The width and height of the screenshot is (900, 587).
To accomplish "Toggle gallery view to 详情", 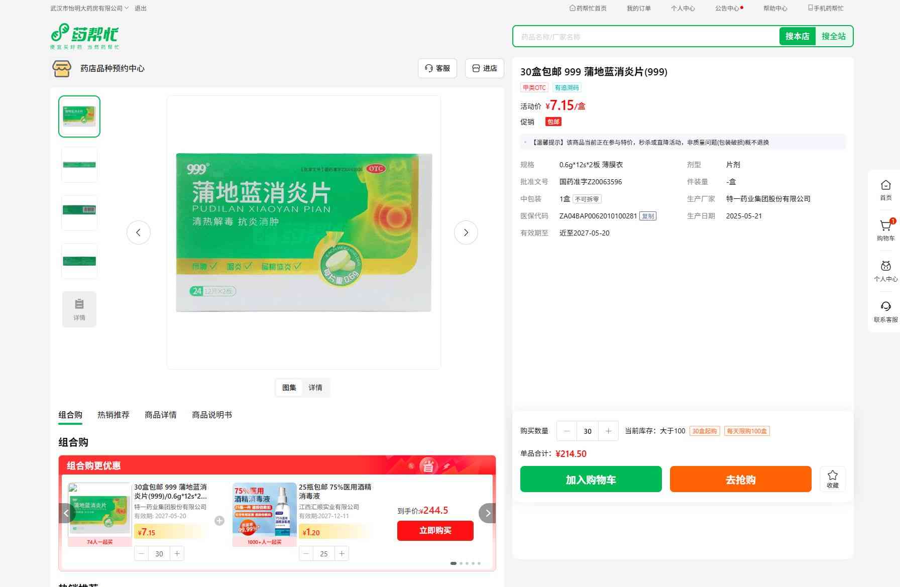I will click(315, 388).
